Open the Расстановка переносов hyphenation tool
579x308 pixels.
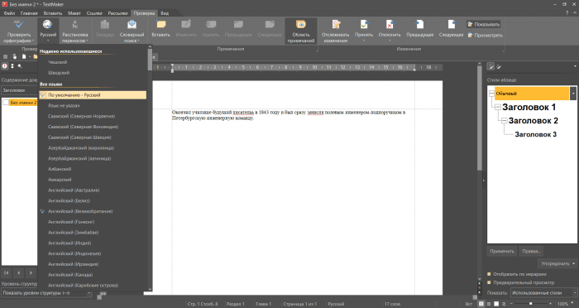click(75, 25)
